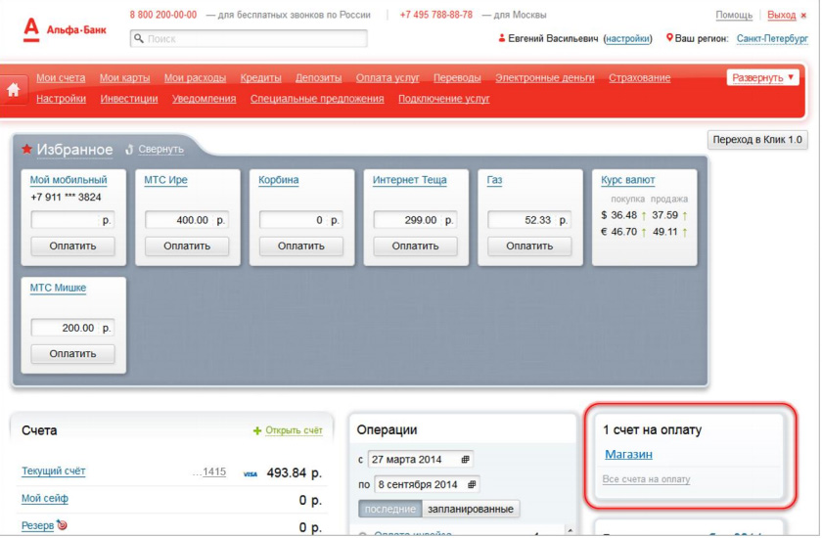Open calendar icon for start date 27 марта 2014
The image size is (822, 538).
point(465,460)
